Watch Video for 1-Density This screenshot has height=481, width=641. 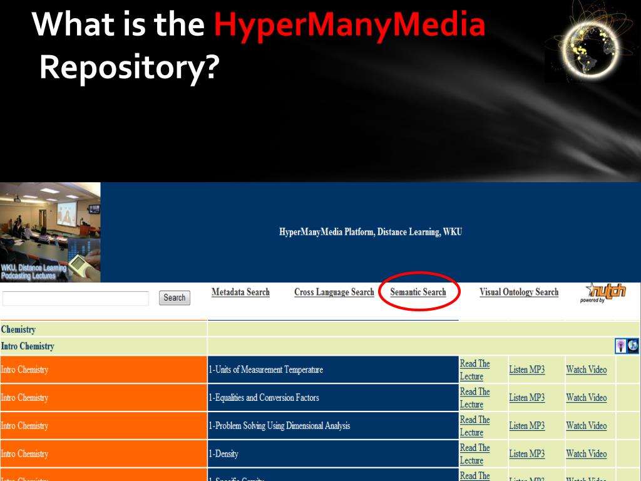pyautogui.click(x=586, y=454)
